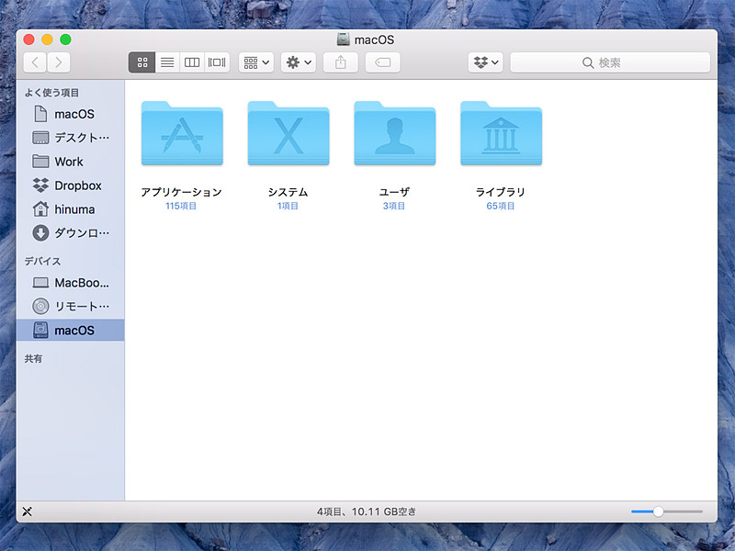The height and width of the screenshot is (551, 735).
Task: Select the ユーザ folder icon
Action: 395,133
